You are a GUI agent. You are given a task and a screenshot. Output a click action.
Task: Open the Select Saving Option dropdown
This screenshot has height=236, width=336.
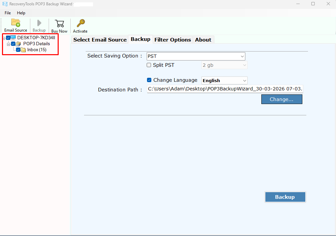[196, 57]
